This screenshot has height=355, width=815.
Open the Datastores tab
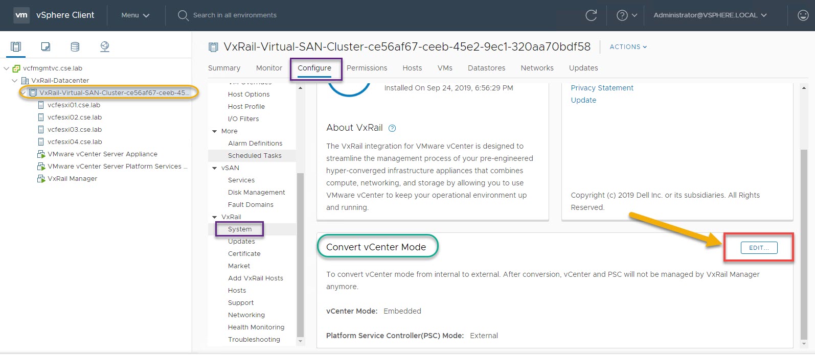[486, 68]
